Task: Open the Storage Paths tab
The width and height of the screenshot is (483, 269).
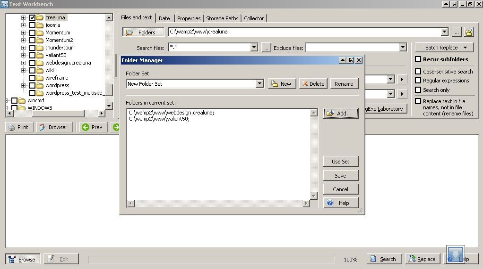Action: pyautogui.click(x=222, y=18)
